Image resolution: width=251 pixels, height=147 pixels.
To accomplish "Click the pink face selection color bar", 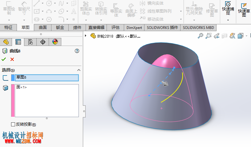I will [13, 100].
